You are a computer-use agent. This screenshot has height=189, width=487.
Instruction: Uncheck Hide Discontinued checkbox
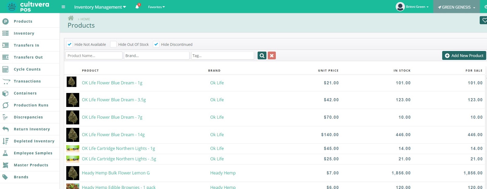tap(156, 44)
